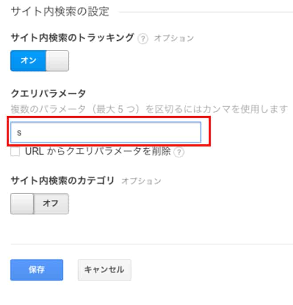The height and width of the screenshot is (305, 293).
Task: Click the サイト内検索の設定 section heading
Action: (60, 12)
